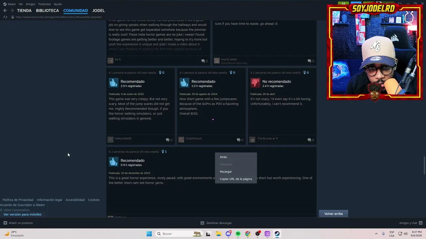The width and height of the screenshot is (426, 239).
Task: Open the Ver menu
Action: (x=21, y=4)
